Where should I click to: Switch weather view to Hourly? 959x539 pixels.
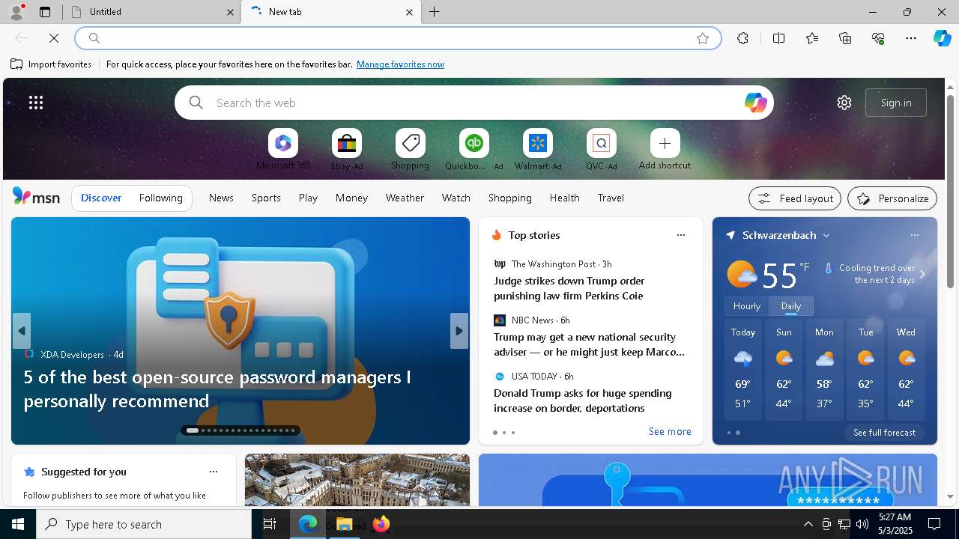click(747, 306)
